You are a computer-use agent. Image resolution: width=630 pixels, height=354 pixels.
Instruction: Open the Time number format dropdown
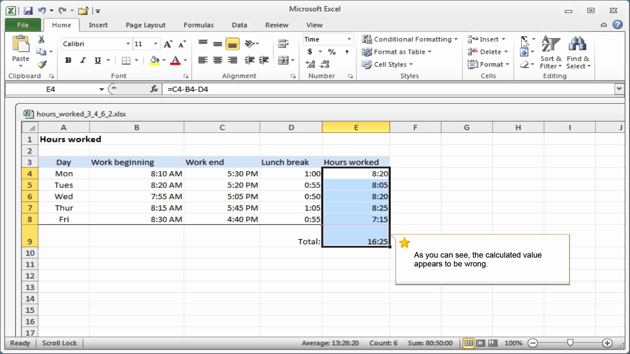(349, 39)
